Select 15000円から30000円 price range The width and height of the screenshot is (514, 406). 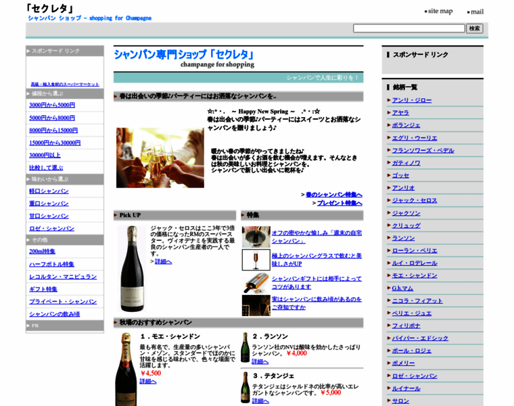pos(55,143)
